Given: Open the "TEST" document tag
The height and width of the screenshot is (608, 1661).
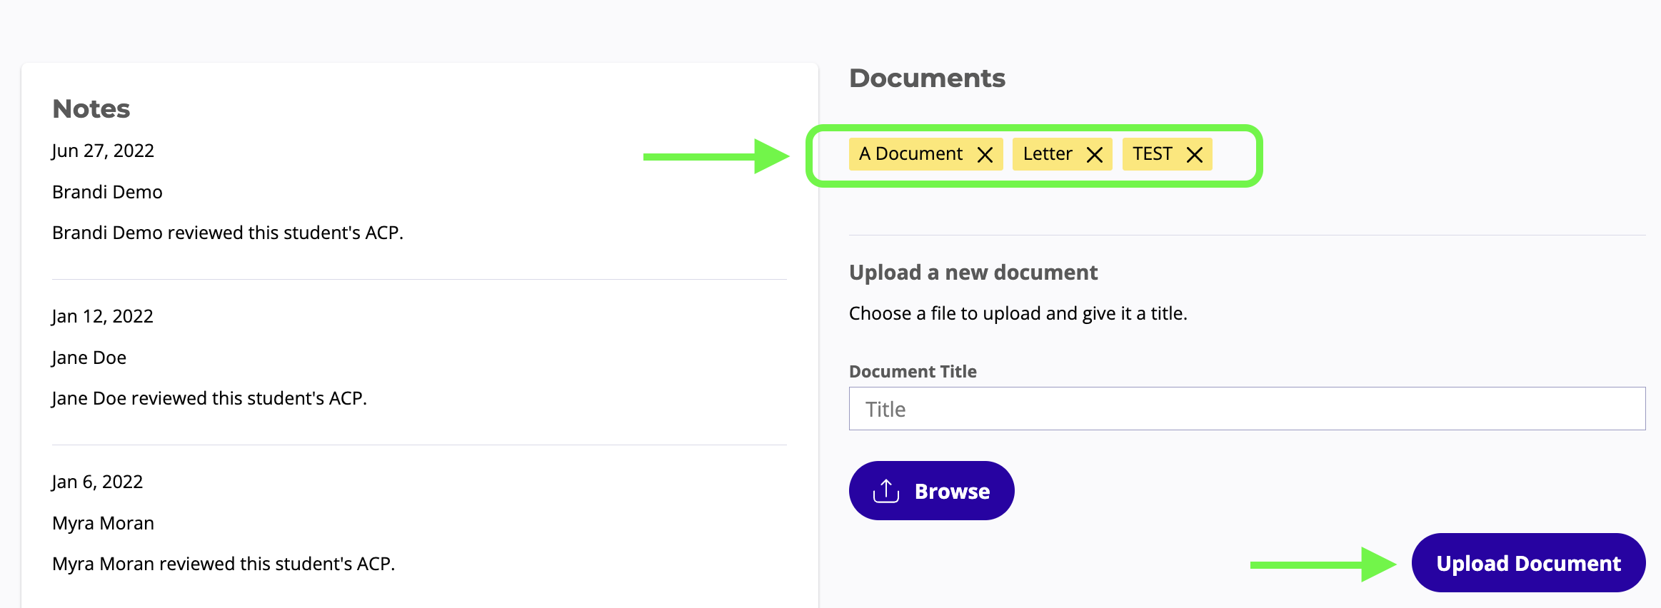Looking at the screenshot, I should click(x=1152, y=154).
